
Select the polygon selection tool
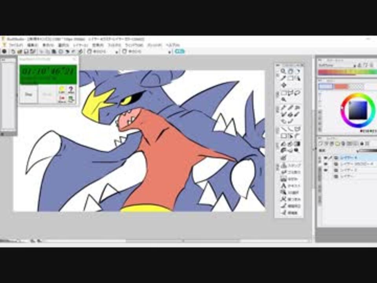pos(291,93)
